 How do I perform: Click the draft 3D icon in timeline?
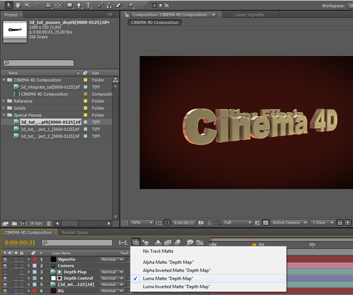(x=145, y=242)
